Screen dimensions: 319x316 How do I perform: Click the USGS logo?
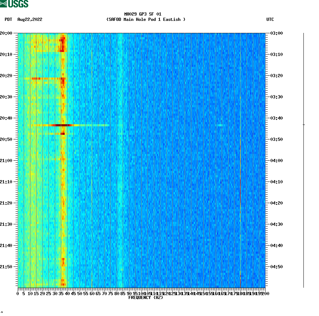click(14, 4)
